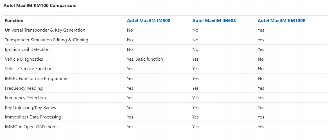The height and width of the screenshot is (140, 332).
Task: Open the Autel MaxiIM KM100E link
Action: (x=281, y=20)
